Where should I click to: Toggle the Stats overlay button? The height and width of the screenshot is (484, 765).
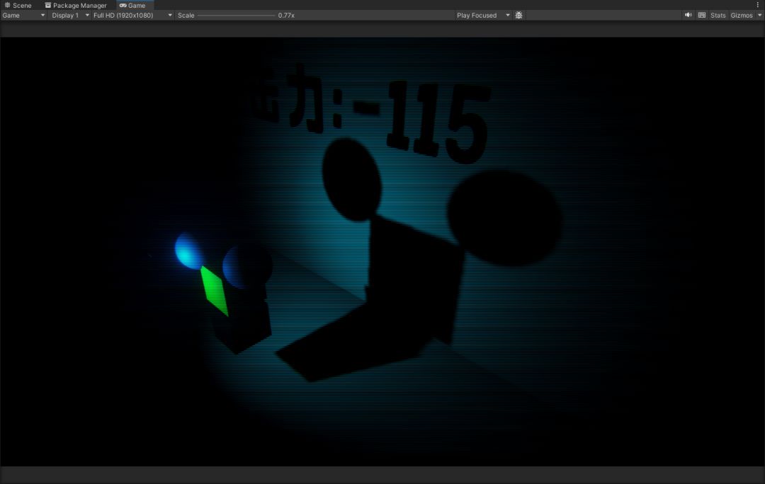coord(718,16)
